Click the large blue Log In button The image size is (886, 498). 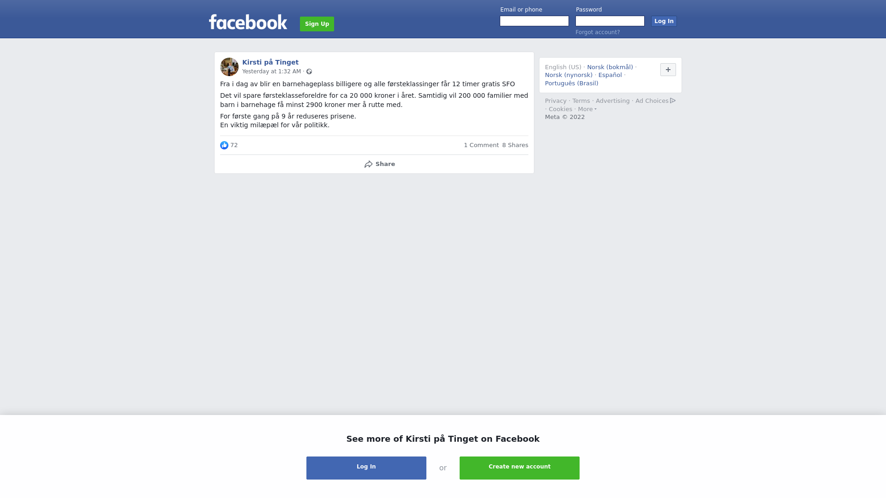click(366, 468)
